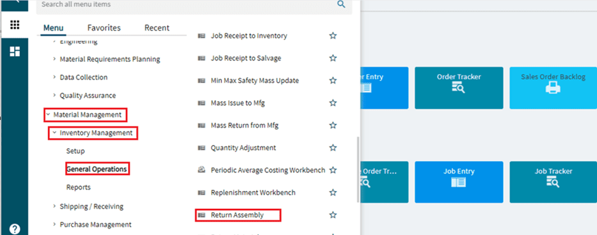Open the dashboard tiles sidebar icon
The image size is (597, 235).
pos(15,52)
